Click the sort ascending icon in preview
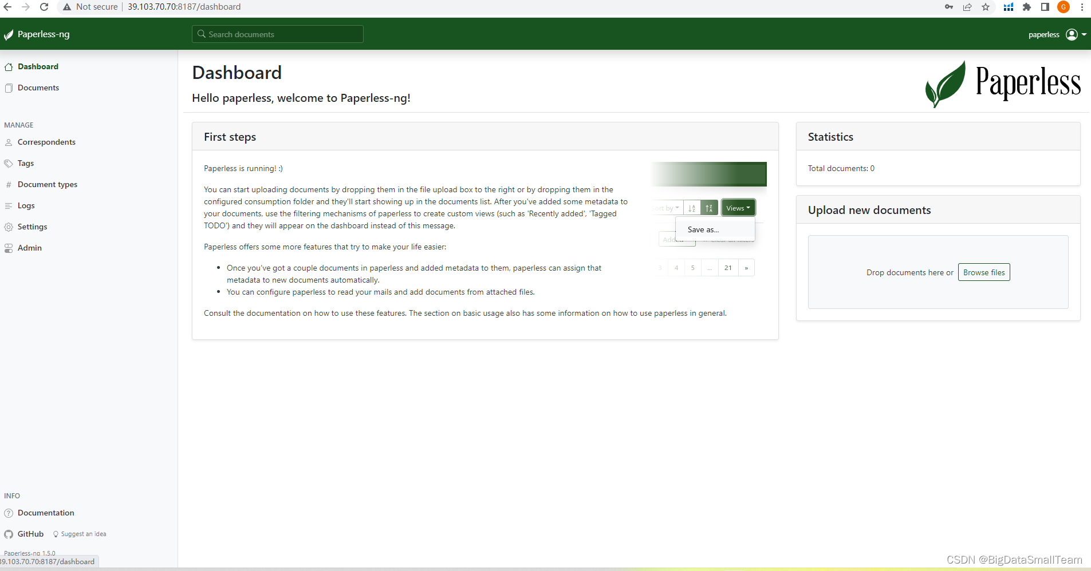Image resolution: width=1091 pixels, height=571 pixels. pyautogui.click(x=692, y=208)
